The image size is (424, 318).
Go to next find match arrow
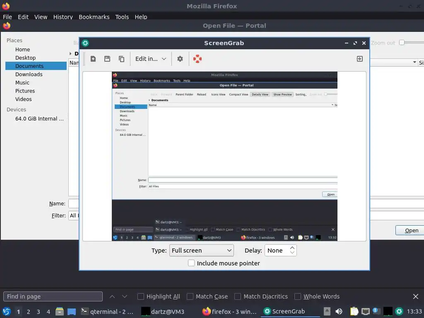124,296
